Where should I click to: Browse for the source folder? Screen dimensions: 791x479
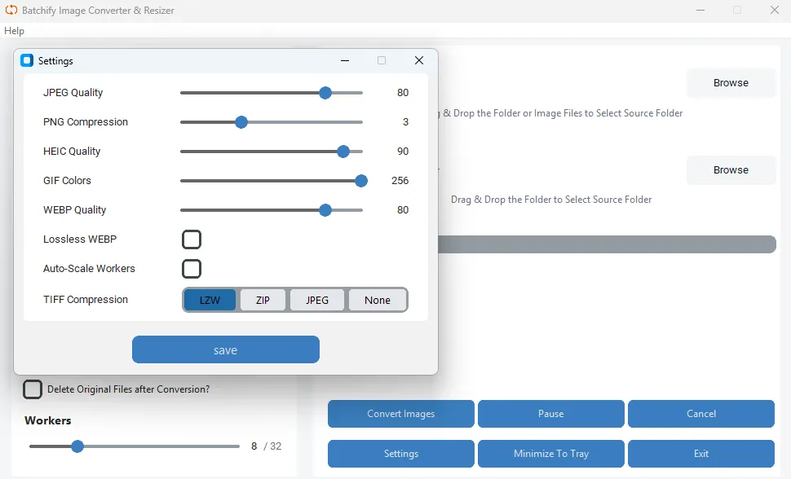click(x=730, y=82)
